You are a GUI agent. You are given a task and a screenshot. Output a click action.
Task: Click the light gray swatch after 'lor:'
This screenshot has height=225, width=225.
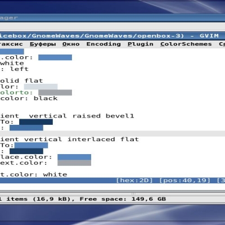[40, 87]
